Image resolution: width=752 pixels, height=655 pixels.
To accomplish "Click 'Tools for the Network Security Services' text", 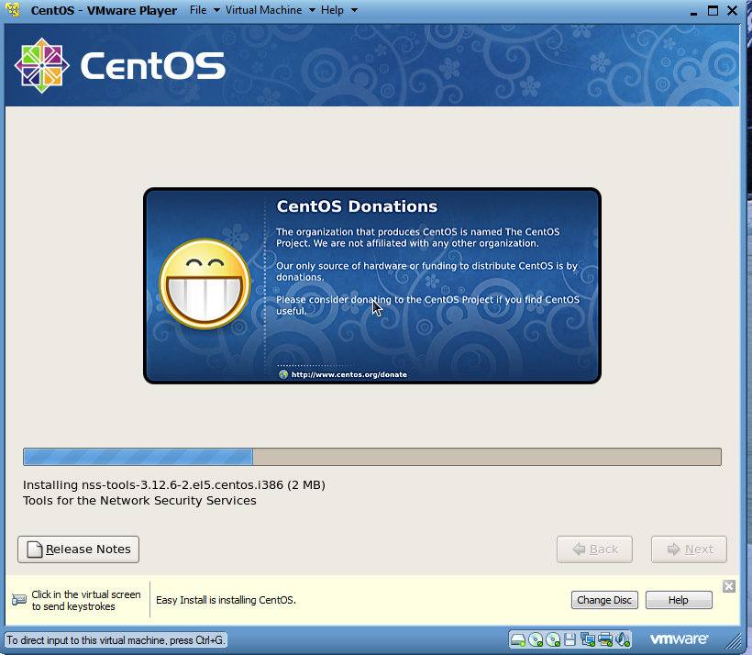I will point(139,501).
